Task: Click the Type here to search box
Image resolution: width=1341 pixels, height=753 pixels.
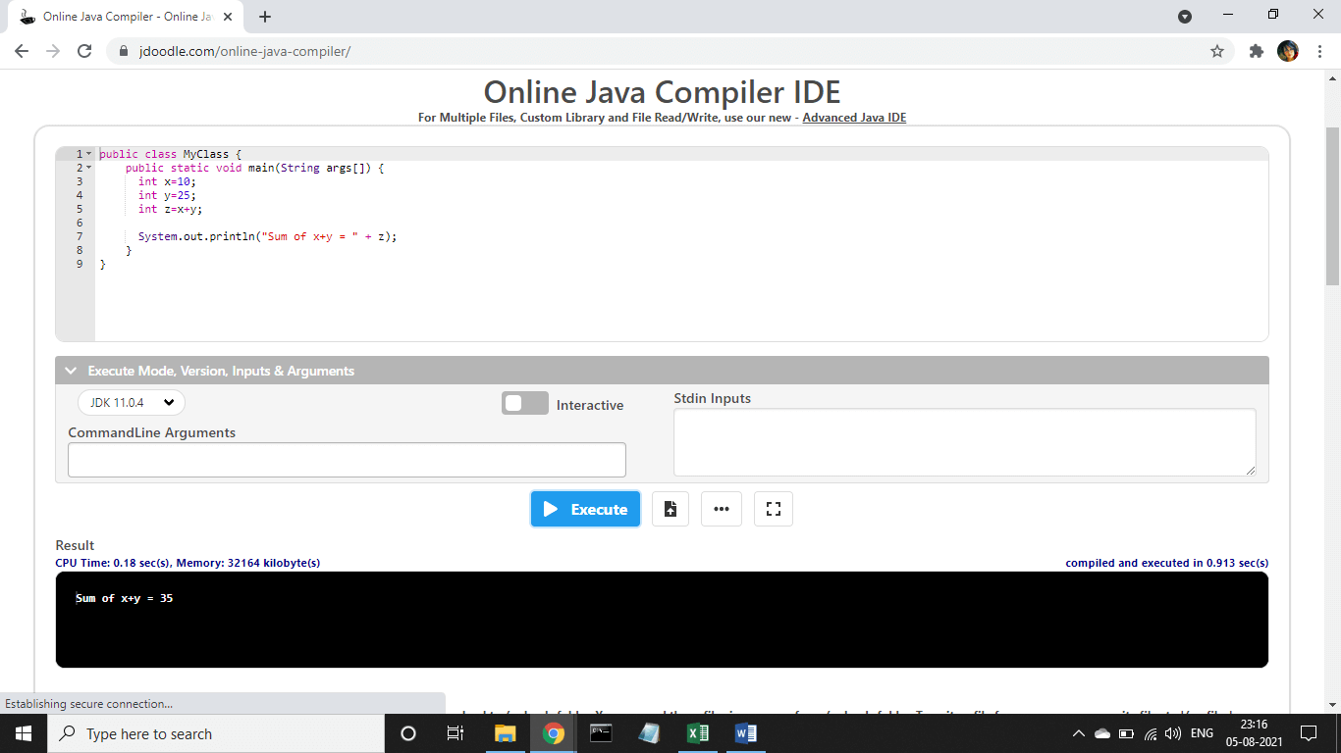Action: [216, 733]
